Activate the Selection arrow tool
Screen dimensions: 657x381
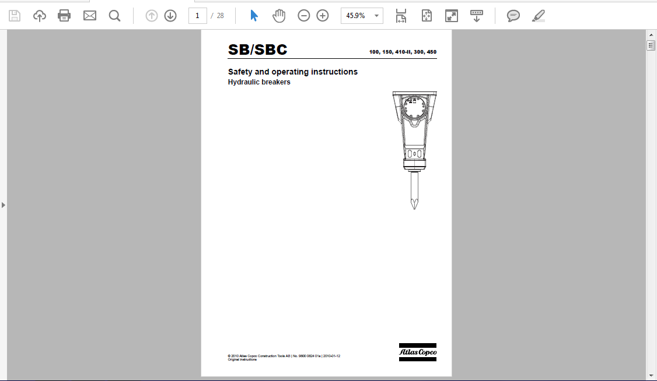click(x=254, y=16)
